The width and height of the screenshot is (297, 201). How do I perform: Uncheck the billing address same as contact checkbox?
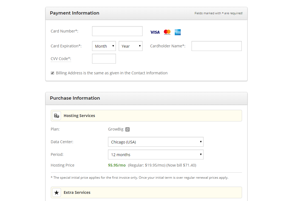52,73
